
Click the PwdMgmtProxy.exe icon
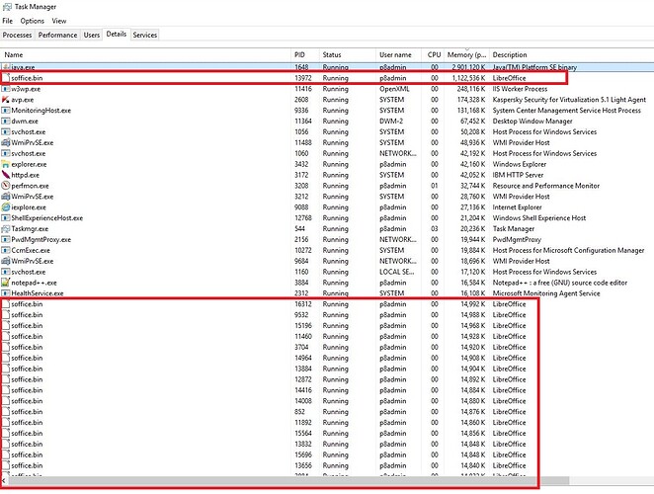[x=5, y=239]
